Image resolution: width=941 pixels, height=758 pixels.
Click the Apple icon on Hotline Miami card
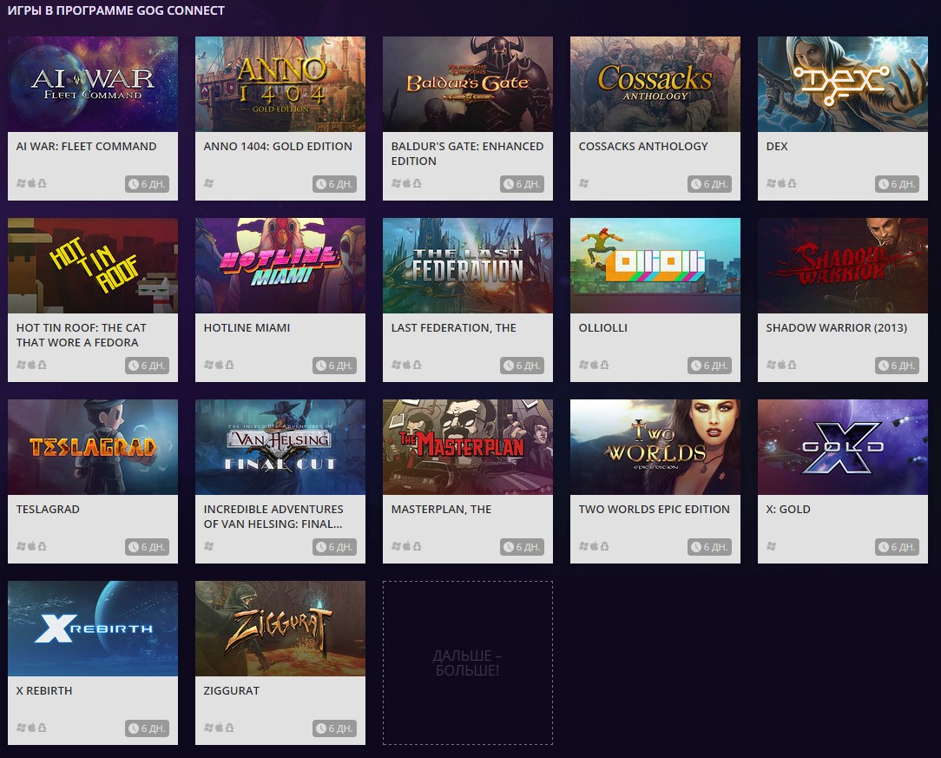click(x=219, y=365)
